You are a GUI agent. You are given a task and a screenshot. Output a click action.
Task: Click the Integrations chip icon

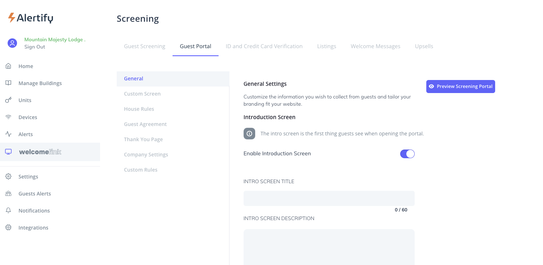[x=8, y=228]
